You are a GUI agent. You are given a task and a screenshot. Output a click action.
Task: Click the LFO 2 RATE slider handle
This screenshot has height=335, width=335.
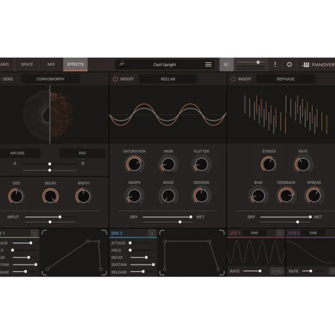point(311,271)
